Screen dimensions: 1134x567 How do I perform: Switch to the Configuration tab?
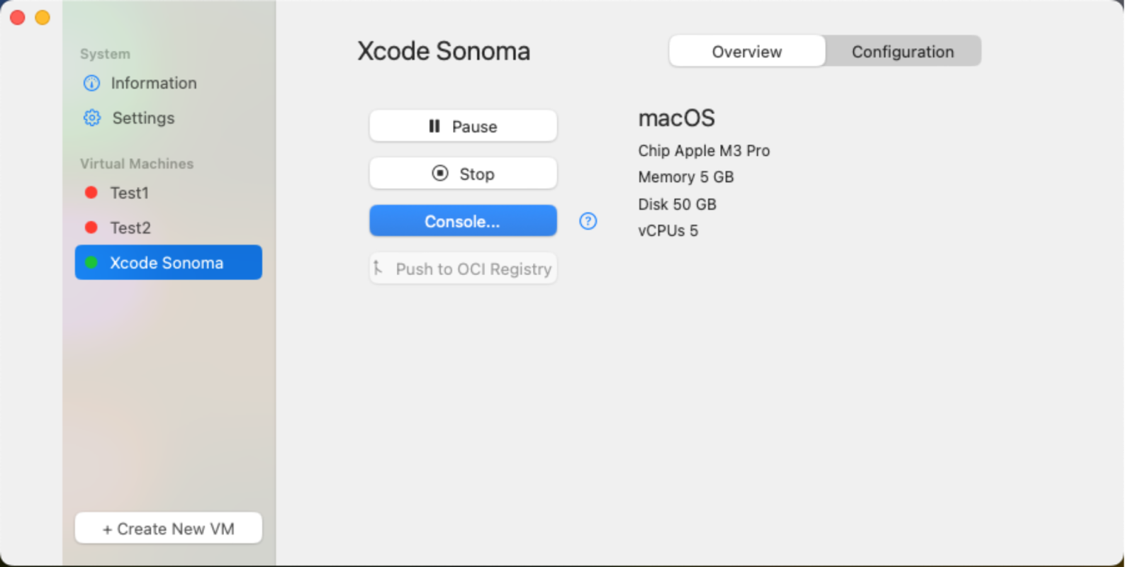pos(902,52)
